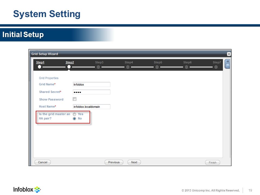Click the Step1 progress circle
Image resolution: width=260 pixels, height=195 pixels.
pyautogui.click(x=40, y=67)
